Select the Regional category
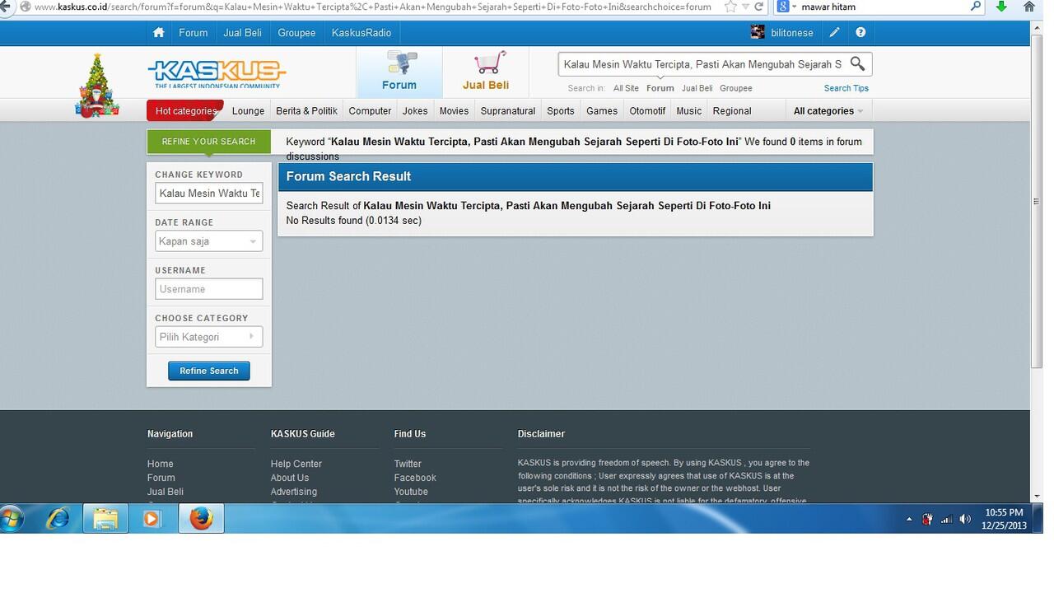Image resolution: width=1054 pixels, height=593 pixels. coord(732,111)
